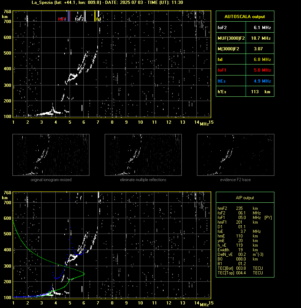
Task: Click the 113 km h'Es value
Action: [261, 91]
